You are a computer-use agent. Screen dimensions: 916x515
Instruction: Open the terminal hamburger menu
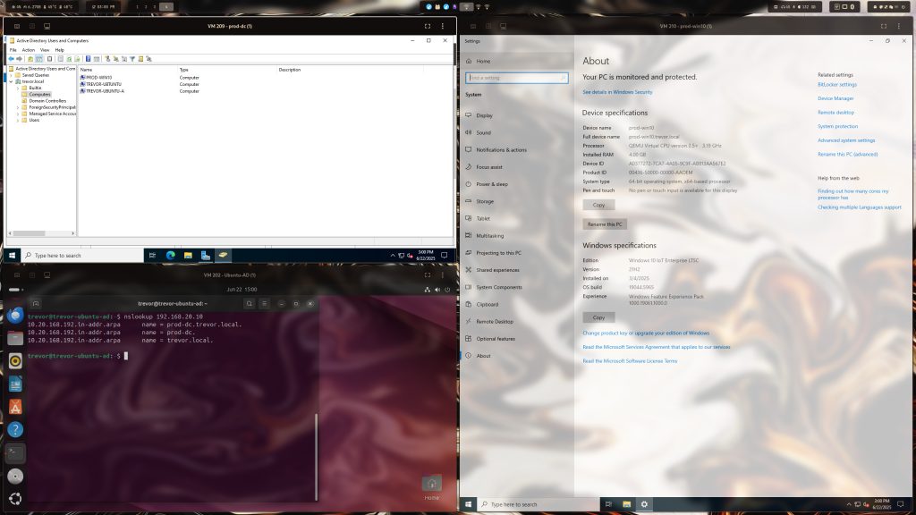click(x=264, y=304)
